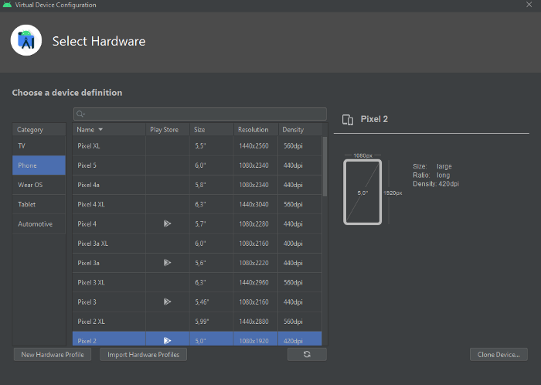Select the Phone category

pyautogui.click(x=39, y=165)
